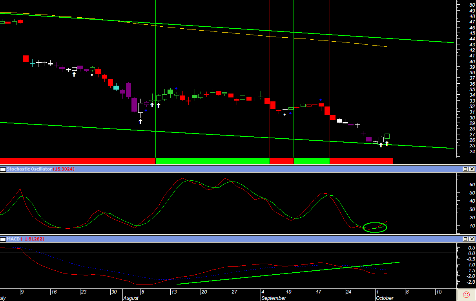Screen dimensions: 476x301
Task: Click the September month label
Action: pos(274,298)
